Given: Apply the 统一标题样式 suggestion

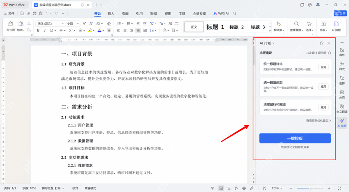Looking at the screenshot, I should click(x=323, y=67).
